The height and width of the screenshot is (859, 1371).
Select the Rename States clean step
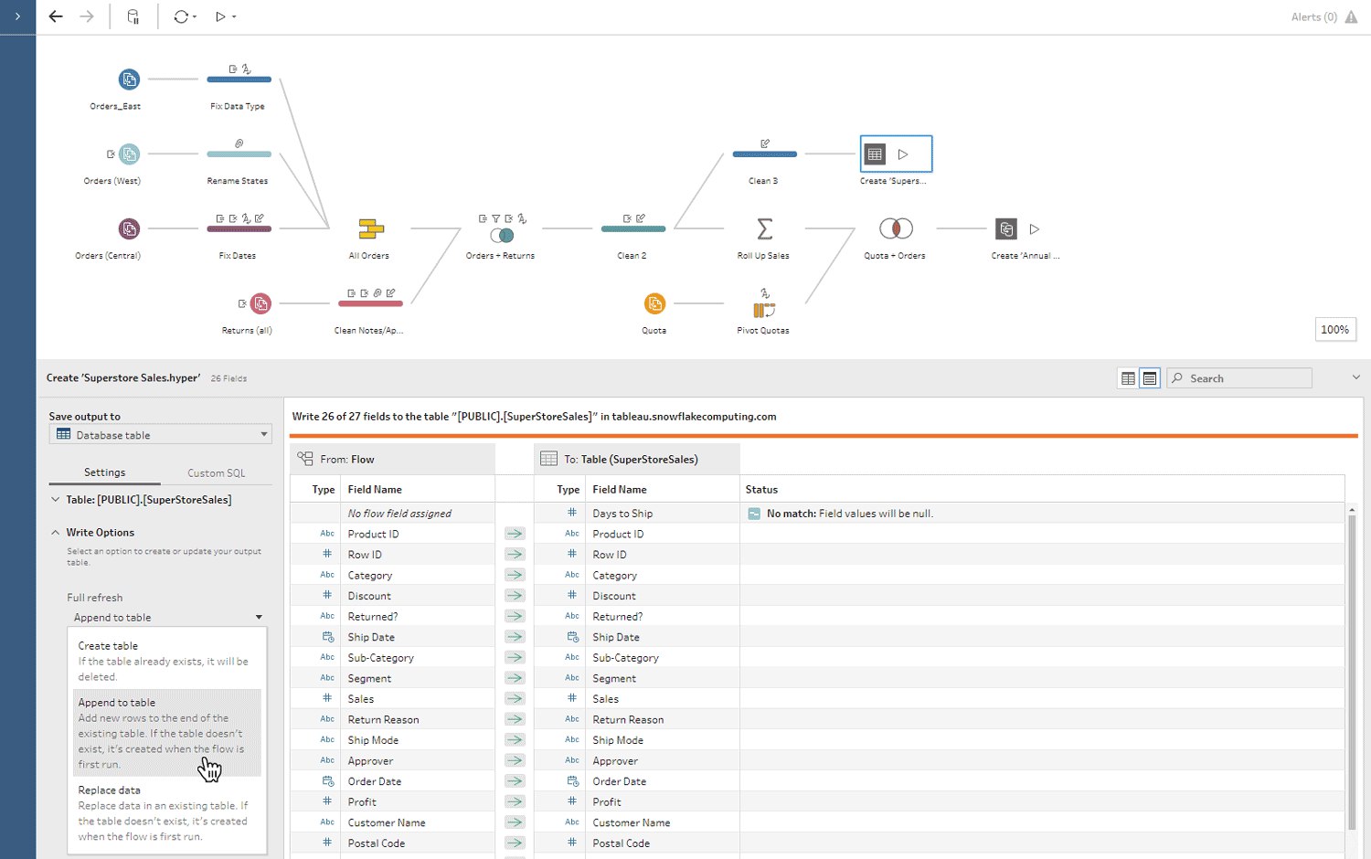point(239,154)
